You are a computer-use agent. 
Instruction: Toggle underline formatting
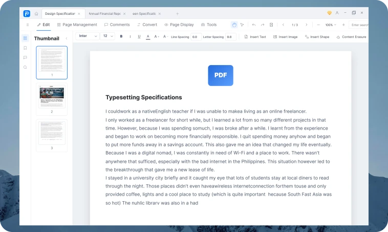(x=139, y=37)
